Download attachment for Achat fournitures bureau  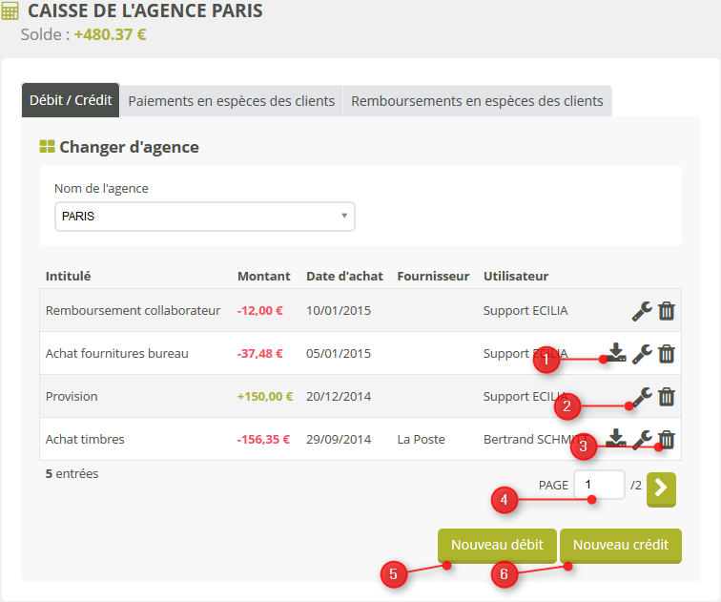pos(617,353)
